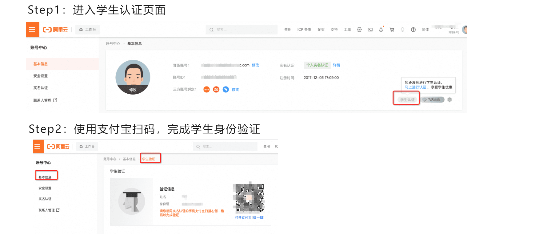The height and width of the screenshot is (247, 535).
Task: Open 工作台 in the Step1 screenshot header
Action: tap(88, 30)
